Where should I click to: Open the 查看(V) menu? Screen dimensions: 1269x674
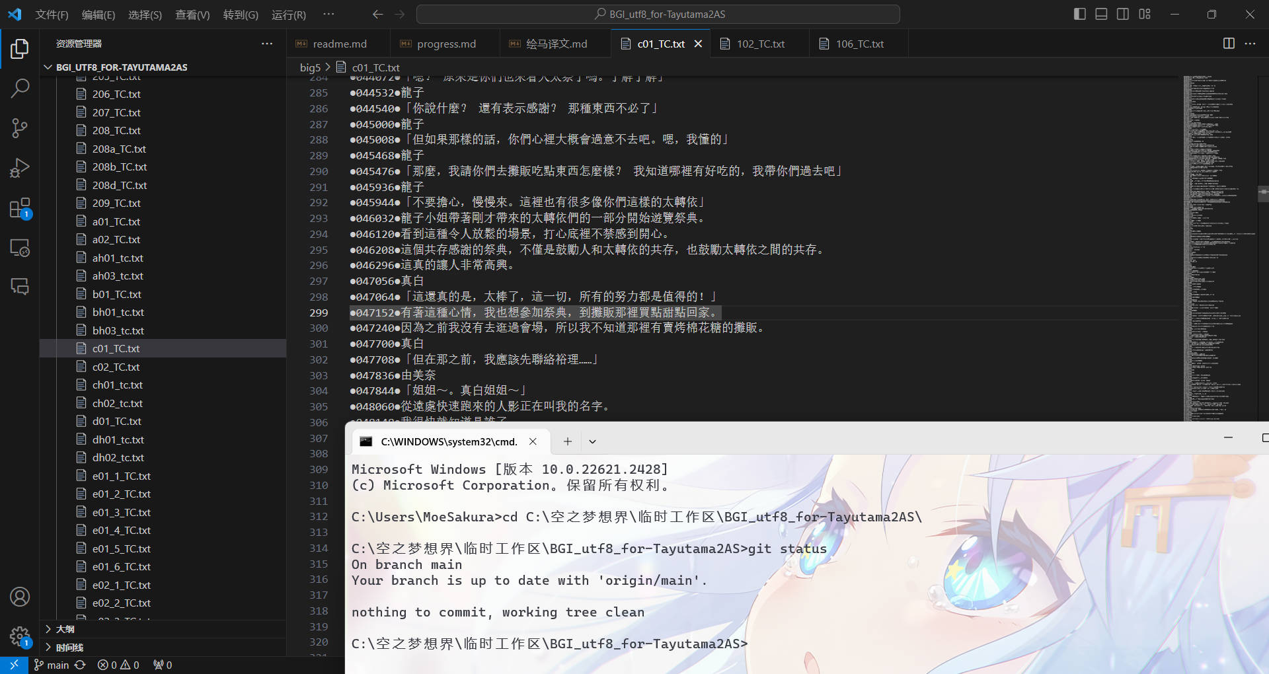click(x=192, y=15)
